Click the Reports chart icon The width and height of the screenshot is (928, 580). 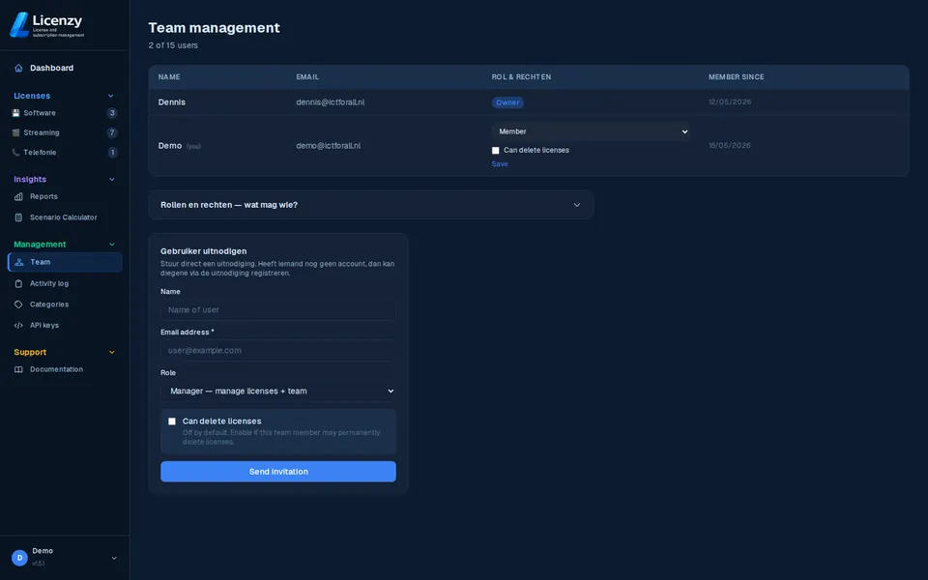pyautogui.click(x=18, y=196)
